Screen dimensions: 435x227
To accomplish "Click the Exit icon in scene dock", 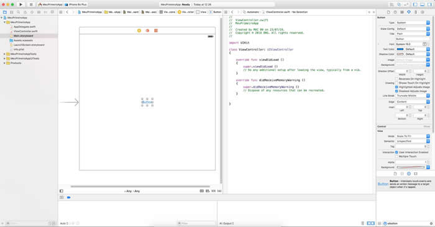I will [156, 30].
